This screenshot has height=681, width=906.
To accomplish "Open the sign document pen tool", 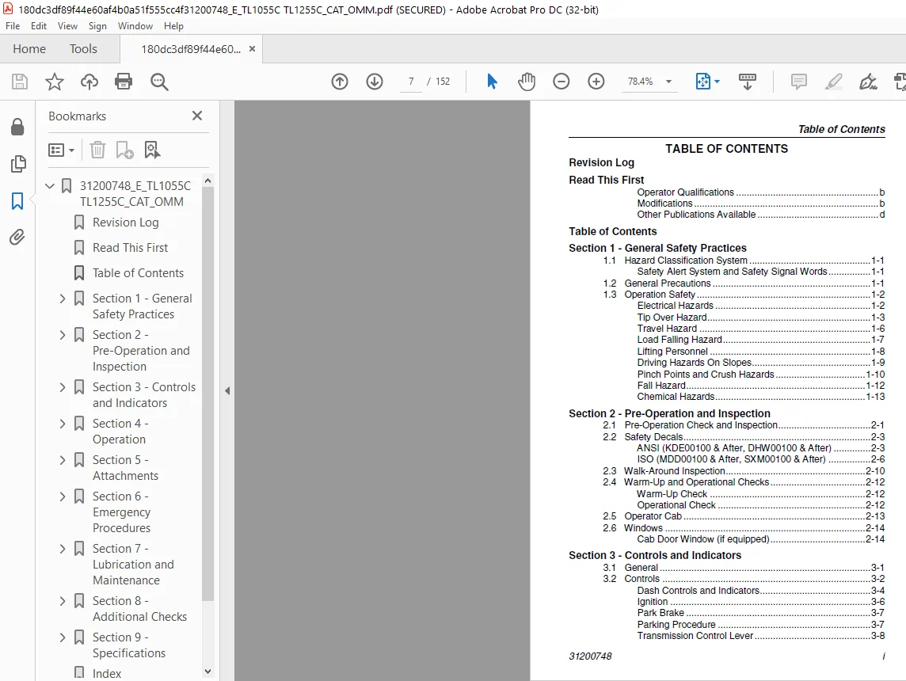I will (868, 82).
